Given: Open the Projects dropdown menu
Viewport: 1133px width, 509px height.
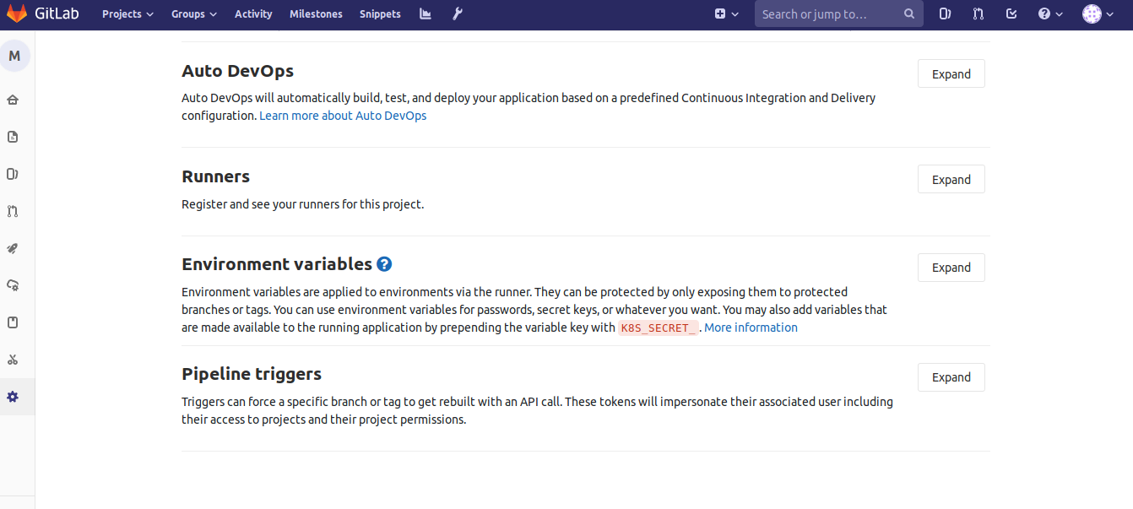Looking at the screenshot, I should (x=127, y=14).
